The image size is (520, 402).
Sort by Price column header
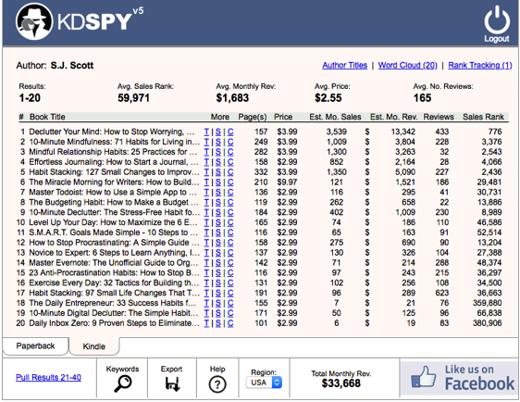(283, 117)
